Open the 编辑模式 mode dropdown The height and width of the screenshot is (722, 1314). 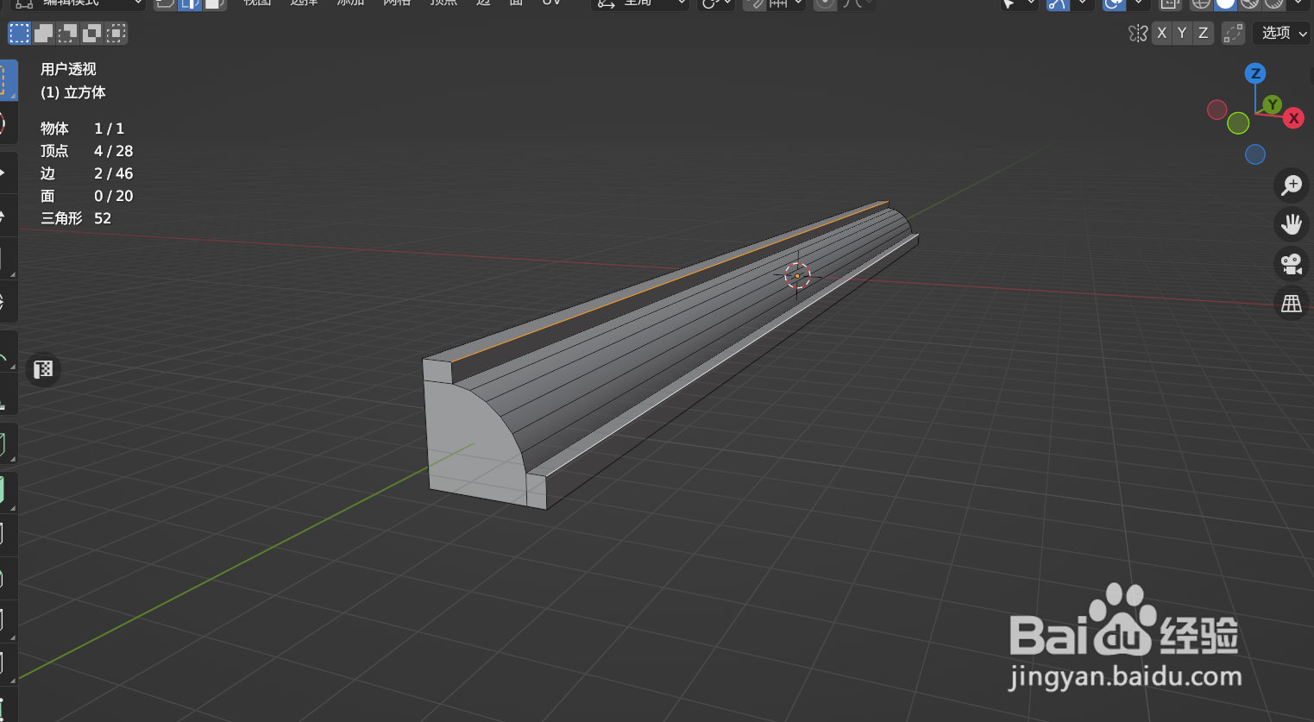point(78,3)
